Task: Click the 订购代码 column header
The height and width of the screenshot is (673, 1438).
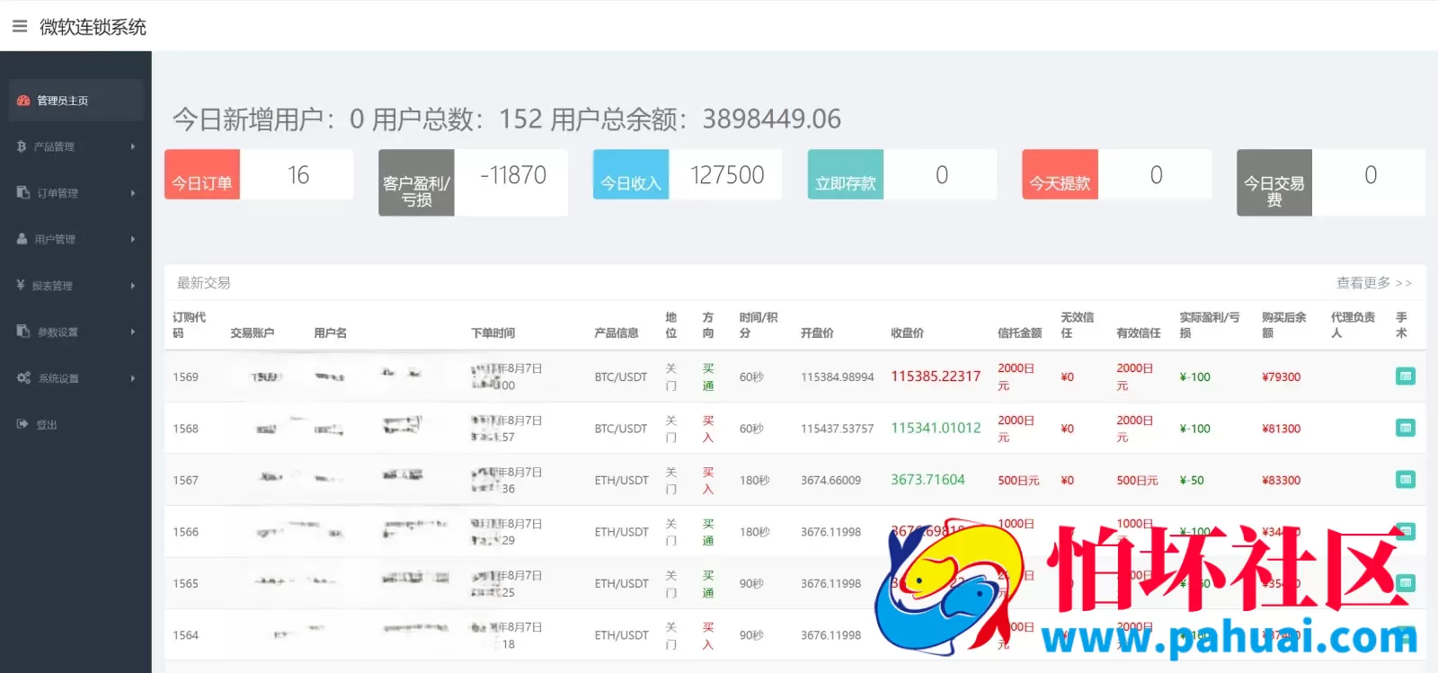Action: click(x=190, y=324)
